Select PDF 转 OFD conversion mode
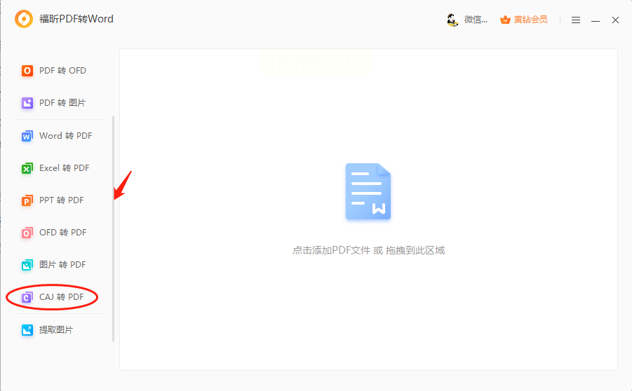The width and height of the screenshot is (632, 391). tap(63, 71)
